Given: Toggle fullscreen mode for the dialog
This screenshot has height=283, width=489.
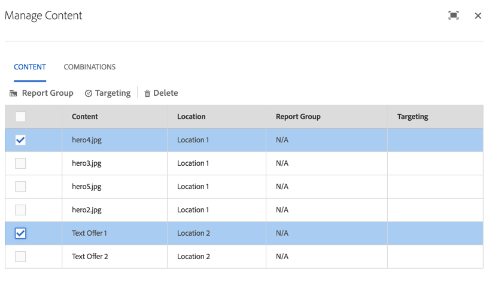Looking at the screenshot, I should (454, 16).
